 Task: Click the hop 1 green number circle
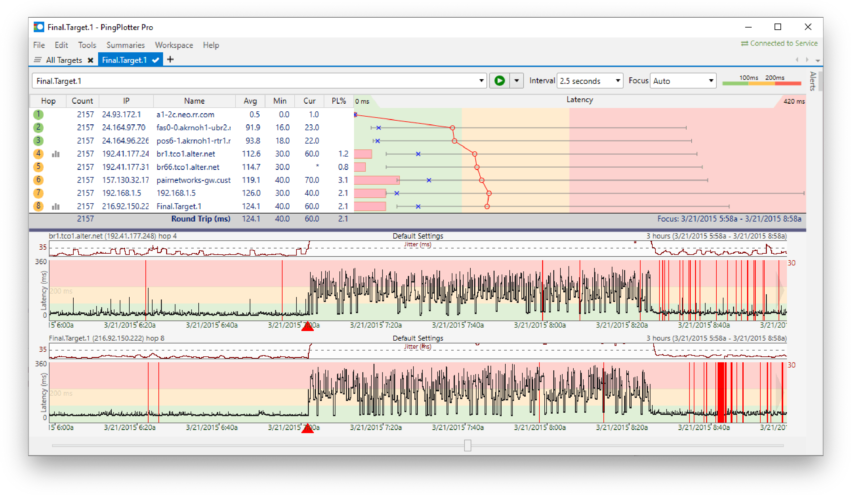pyautogui.click(x=38, y=114)
